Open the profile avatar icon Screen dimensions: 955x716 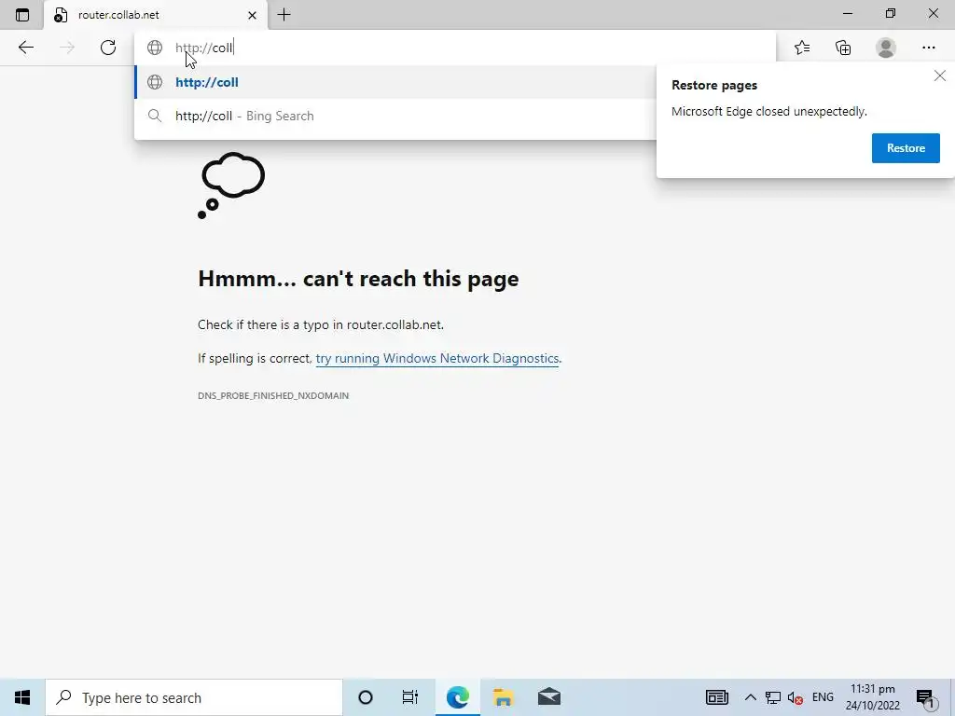[886, 48]
